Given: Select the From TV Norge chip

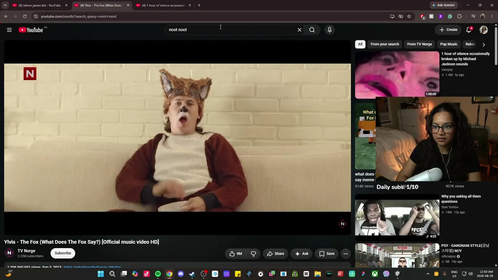Looking at the screenshot, I should pos(419,44).
